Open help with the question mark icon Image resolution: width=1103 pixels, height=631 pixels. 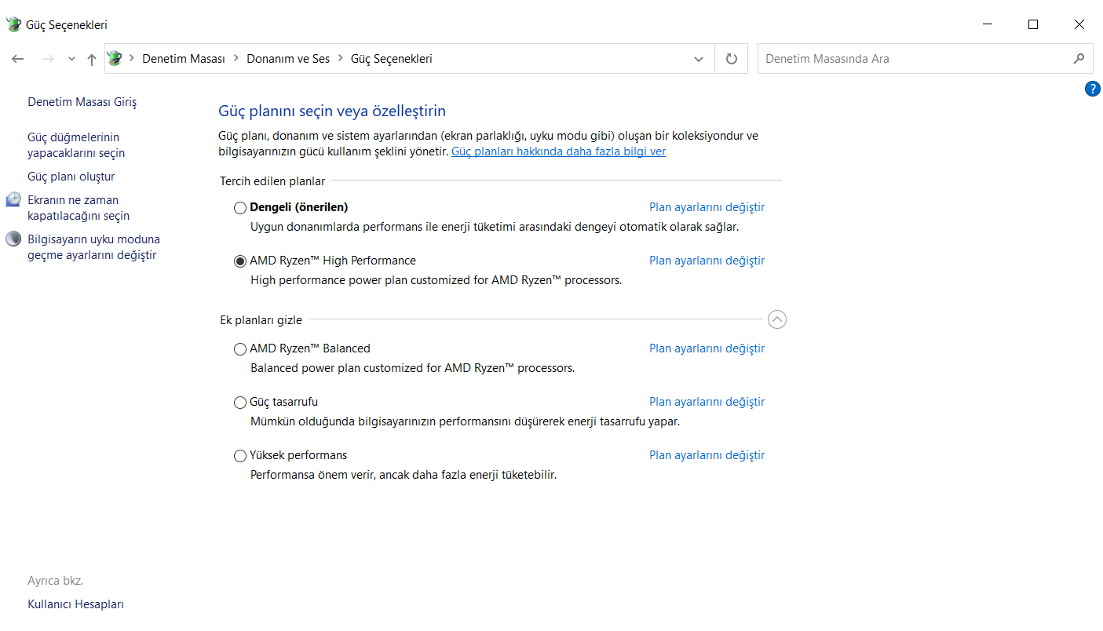pyautogui.click(x=1092, y=89)
